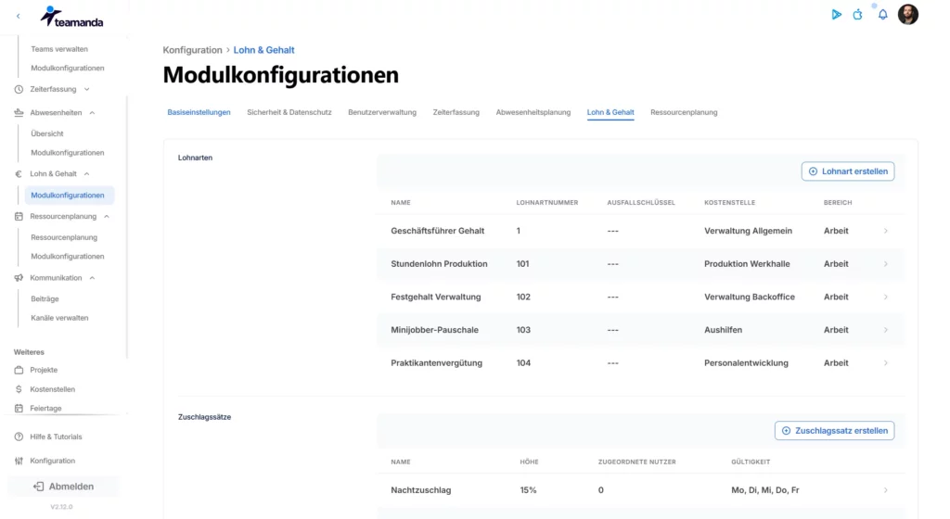Open user profile avatar
The image size is (950, 519).
click(x=907, y=15)
